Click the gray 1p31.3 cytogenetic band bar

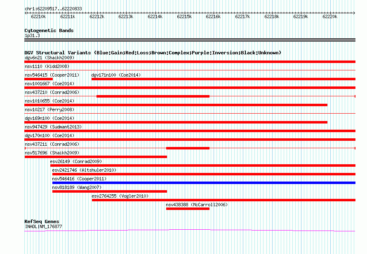coord(190,40)
